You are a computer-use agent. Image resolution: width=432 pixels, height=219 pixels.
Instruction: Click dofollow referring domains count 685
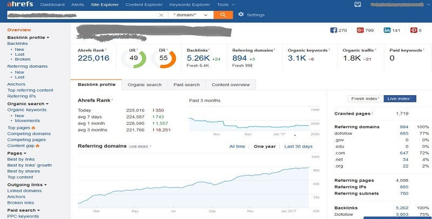[x=404, y=134]
